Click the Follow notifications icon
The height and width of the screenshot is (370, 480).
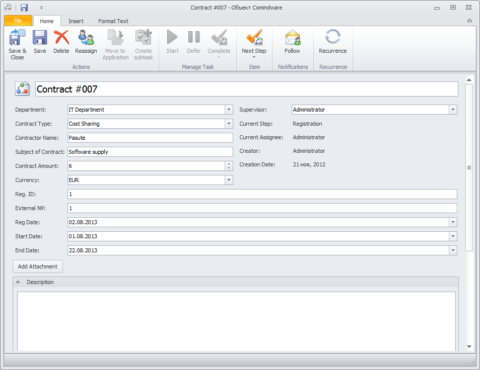click(x=292, y=37)
